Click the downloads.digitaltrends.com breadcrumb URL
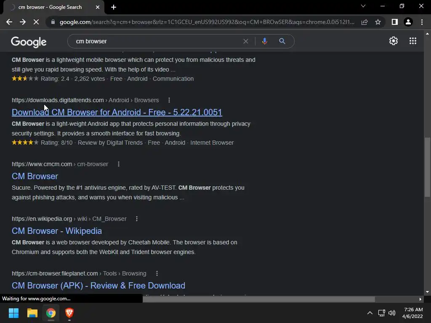 coord(58,100)
